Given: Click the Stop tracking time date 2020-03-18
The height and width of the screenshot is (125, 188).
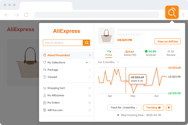Looking at the screenshot, I should point(153,115).
